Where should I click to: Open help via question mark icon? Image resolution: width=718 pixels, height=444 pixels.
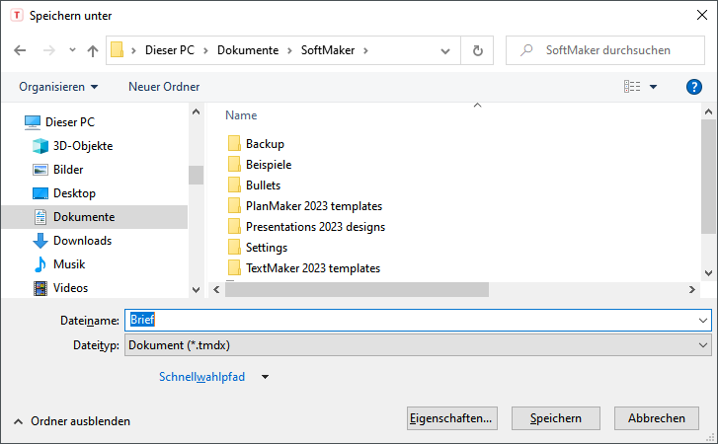[693, 87]
